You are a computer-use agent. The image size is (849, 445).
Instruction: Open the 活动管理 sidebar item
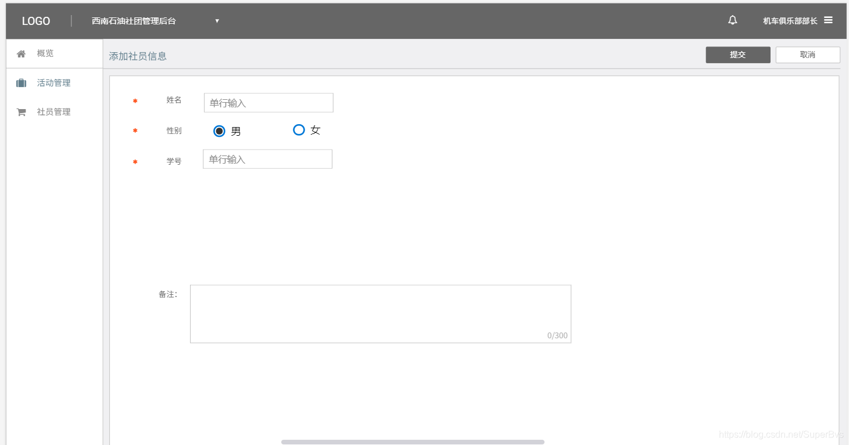click(54, 83)
